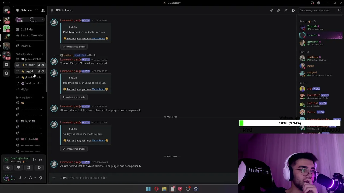Screen dimensions: 344x193
Task: Open headphone output device options arrow
Action: [x=35, y=178]
